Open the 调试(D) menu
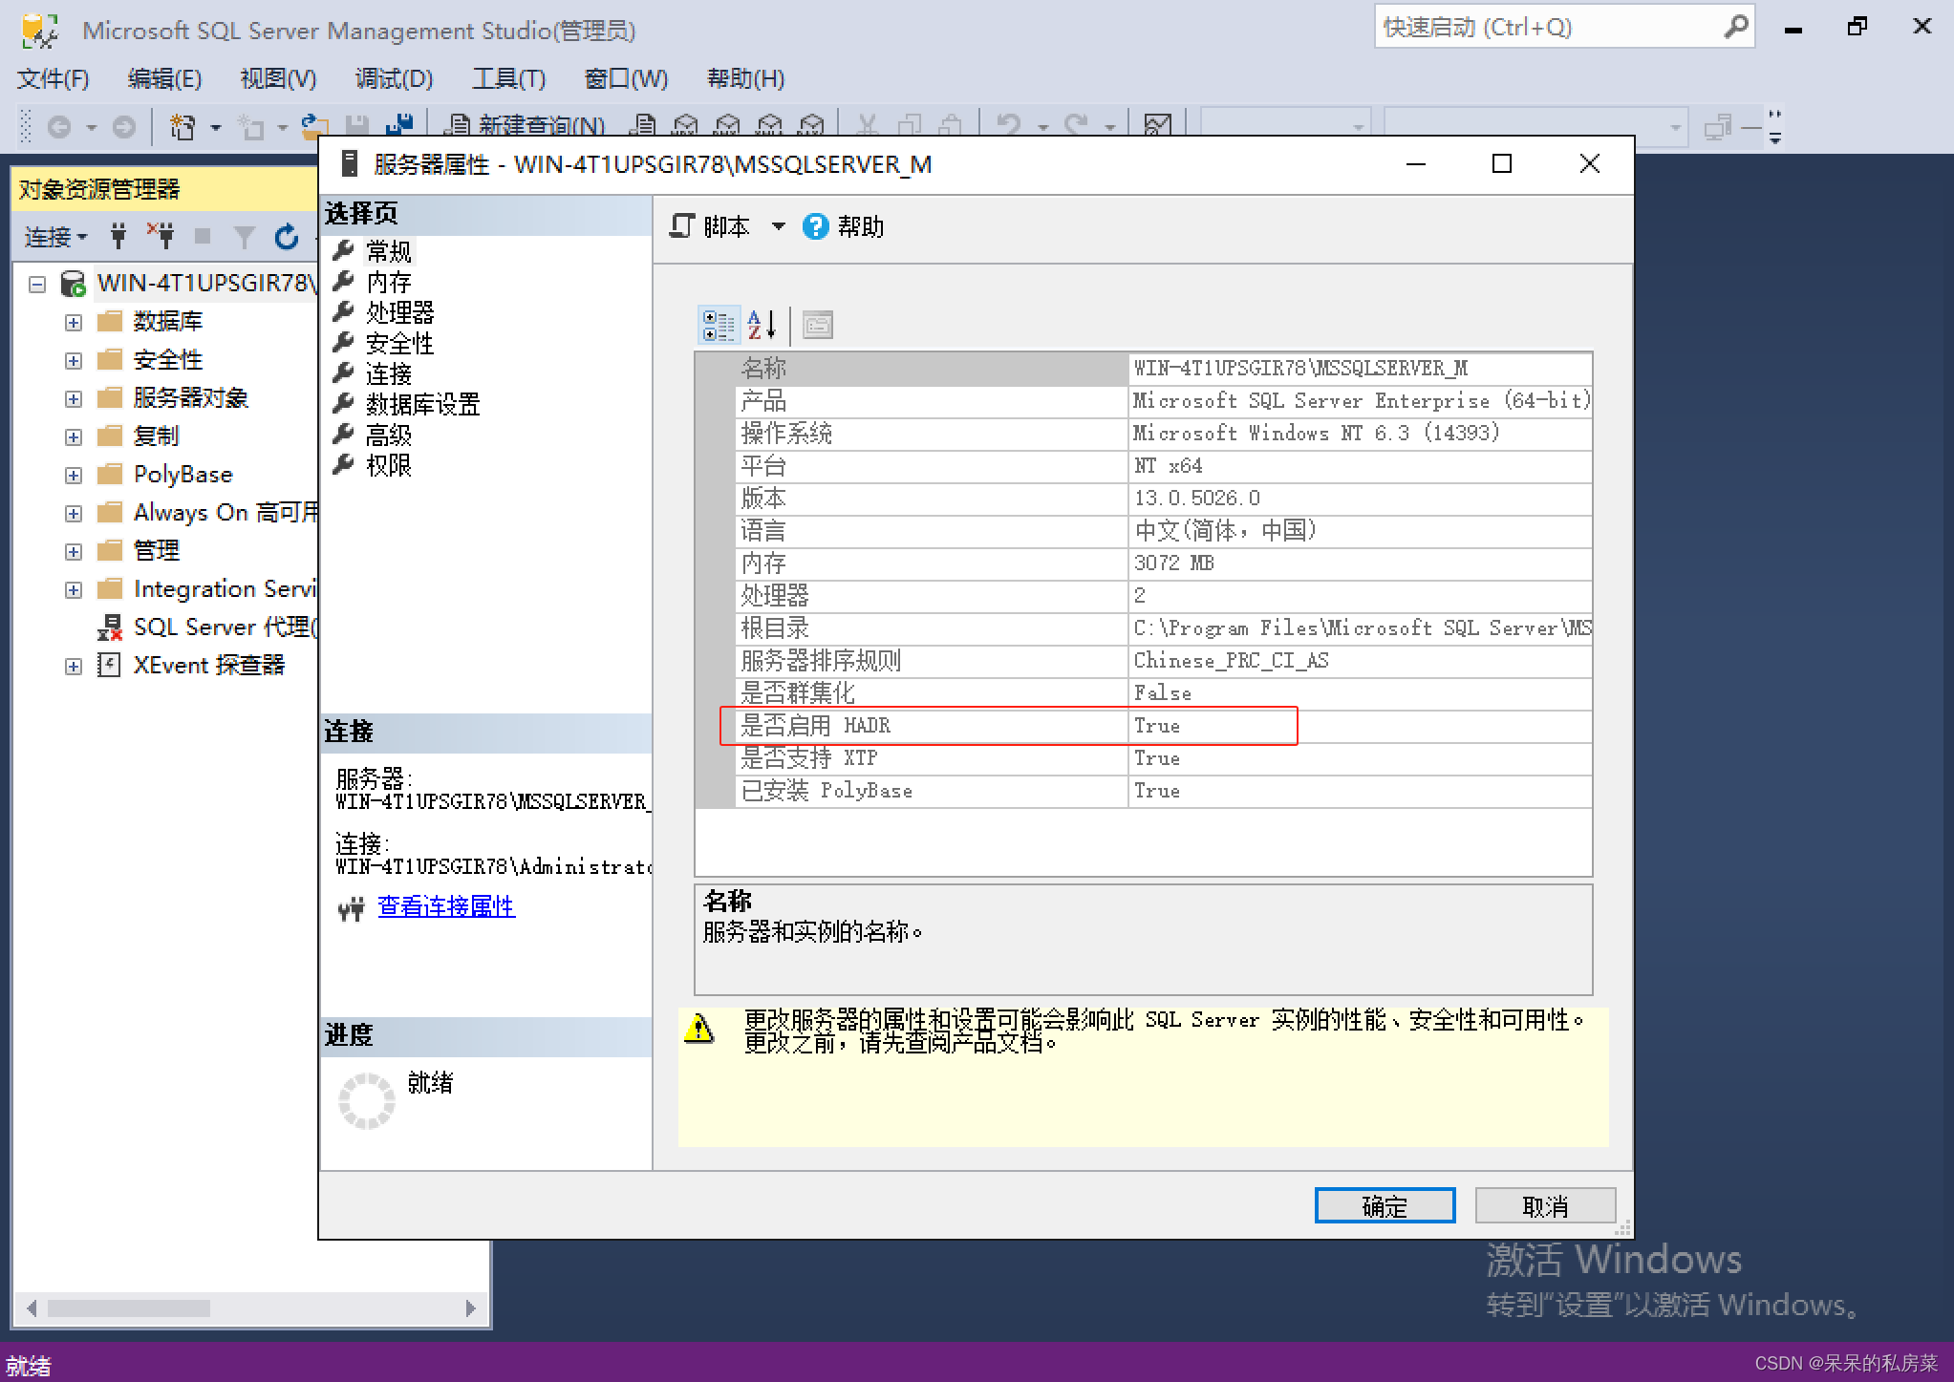1954x1382 pixels. coord(394,78)
